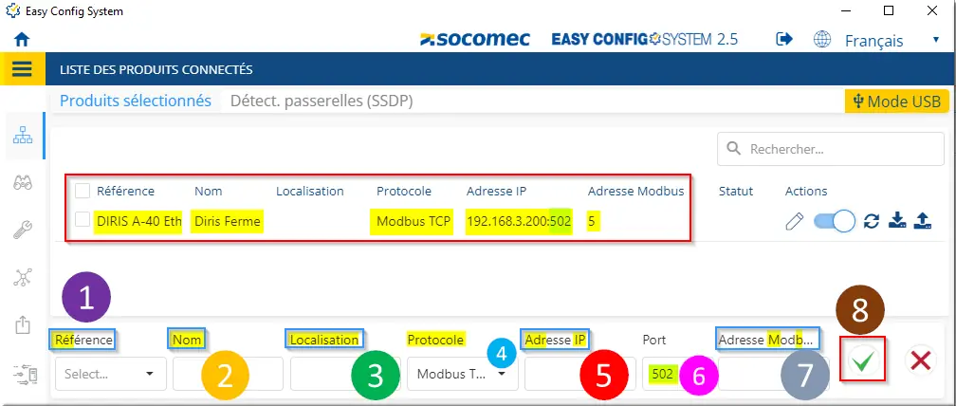Refresh the Diris Ferme device
Viewport: 956px width, 406px height.
pyautogui.click(x=872, y=222)
